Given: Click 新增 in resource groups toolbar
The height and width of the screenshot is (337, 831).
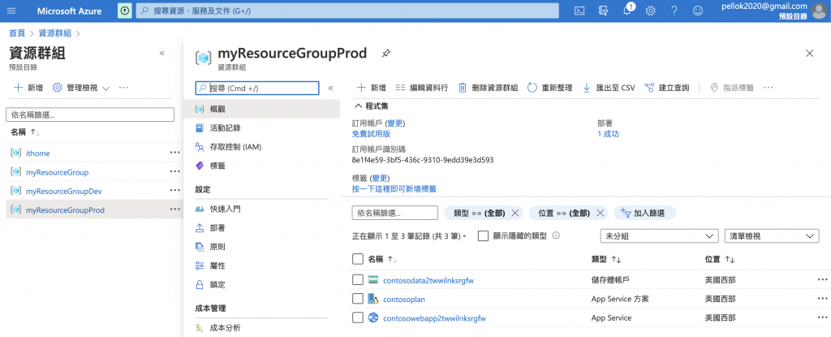Looking at the screenshot, I should click(x=28, y=88).
